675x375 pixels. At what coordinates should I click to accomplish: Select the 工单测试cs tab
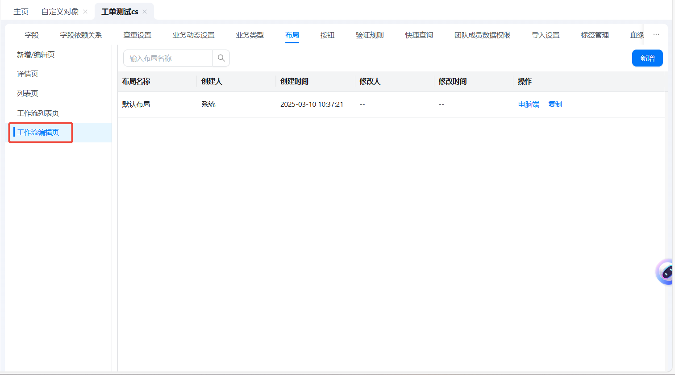[120, 12]
